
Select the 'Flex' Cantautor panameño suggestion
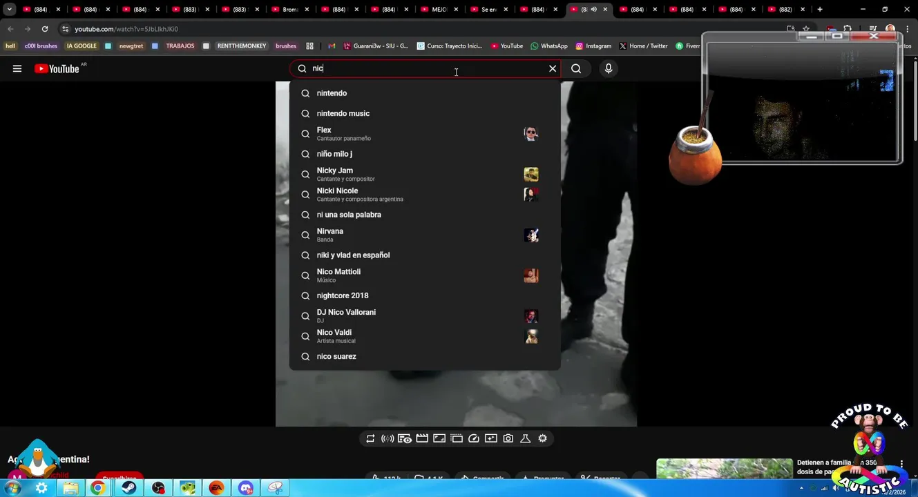pos(425,134)
